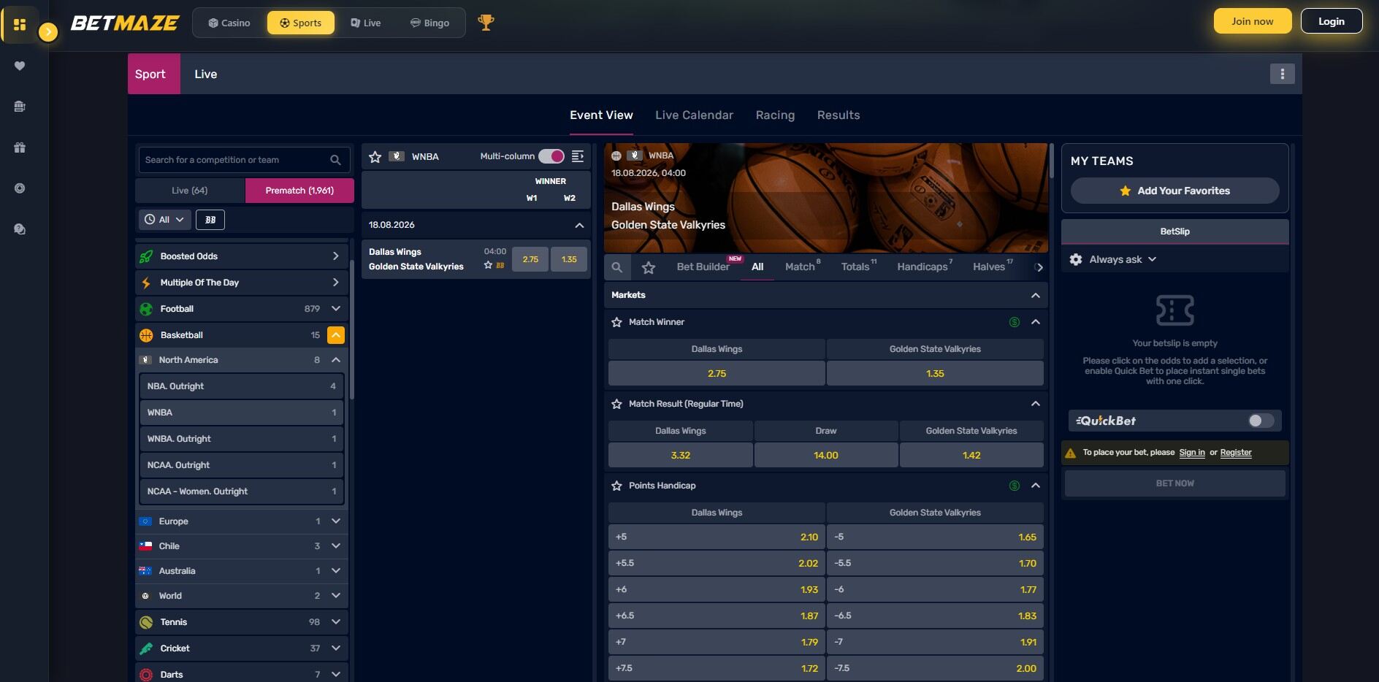This screenshot has height=682, width=1379.
Task: Open the chat support icon in sidebar
Action: (x=20, y=229)
